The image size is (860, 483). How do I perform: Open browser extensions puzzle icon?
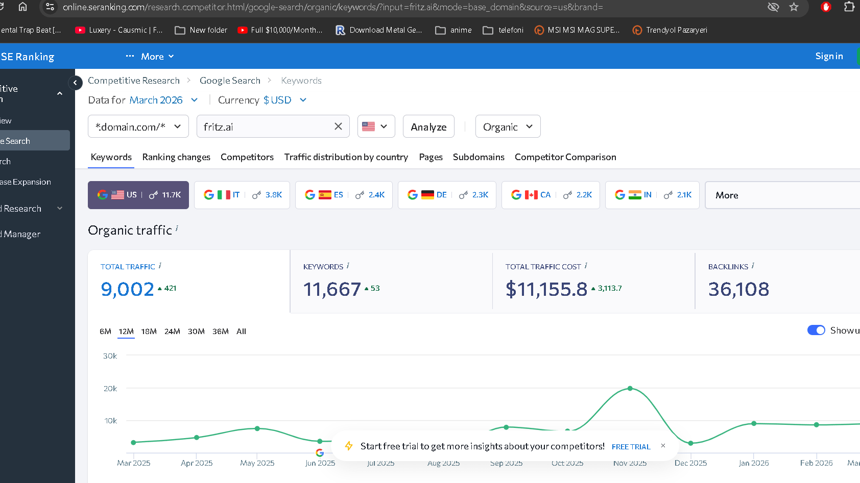(849, 7)
